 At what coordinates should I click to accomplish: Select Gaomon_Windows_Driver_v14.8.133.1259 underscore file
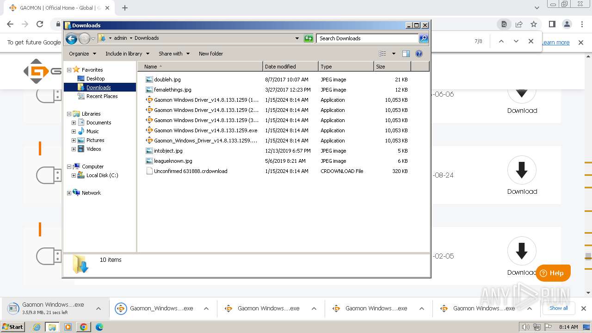tap(206, 141)
